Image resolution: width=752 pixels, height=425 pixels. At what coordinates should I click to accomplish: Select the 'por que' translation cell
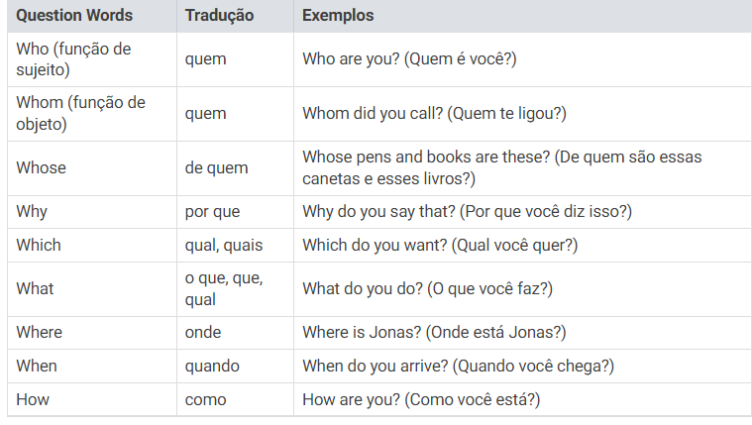pos(235,212)
